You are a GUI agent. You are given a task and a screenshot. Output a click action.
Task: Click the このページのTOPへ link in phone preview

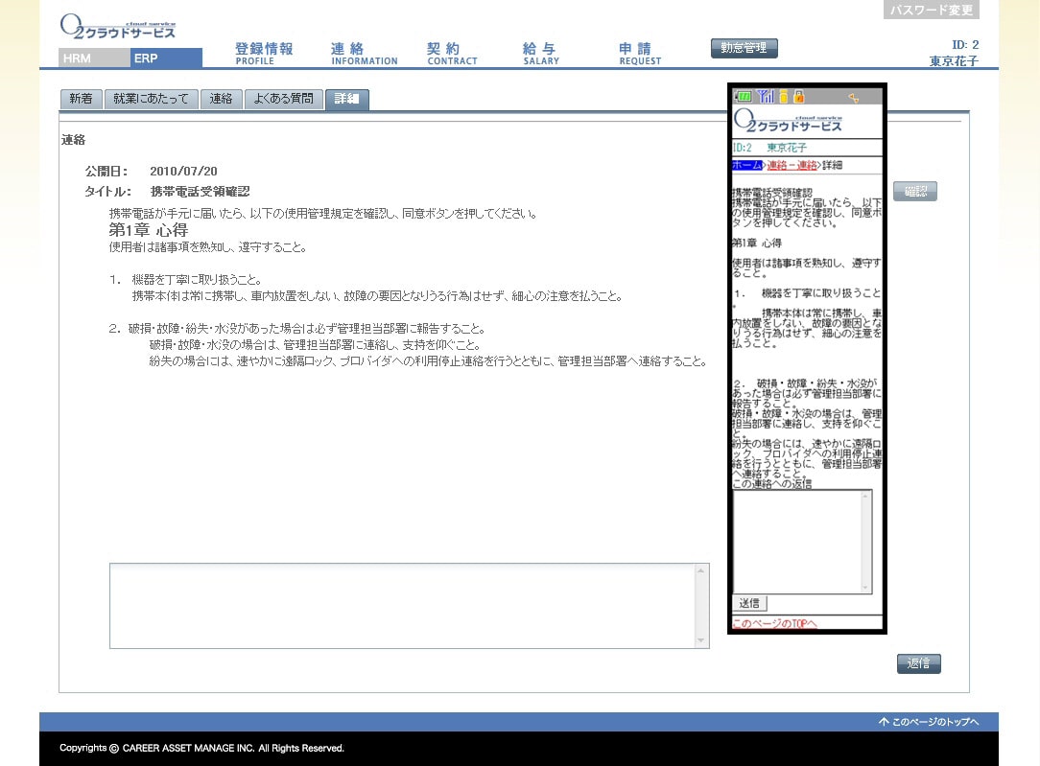click(774, 623)
